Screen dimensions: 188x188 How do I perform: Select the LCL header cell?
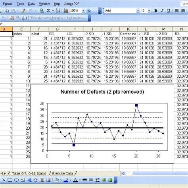coord(75,34)
